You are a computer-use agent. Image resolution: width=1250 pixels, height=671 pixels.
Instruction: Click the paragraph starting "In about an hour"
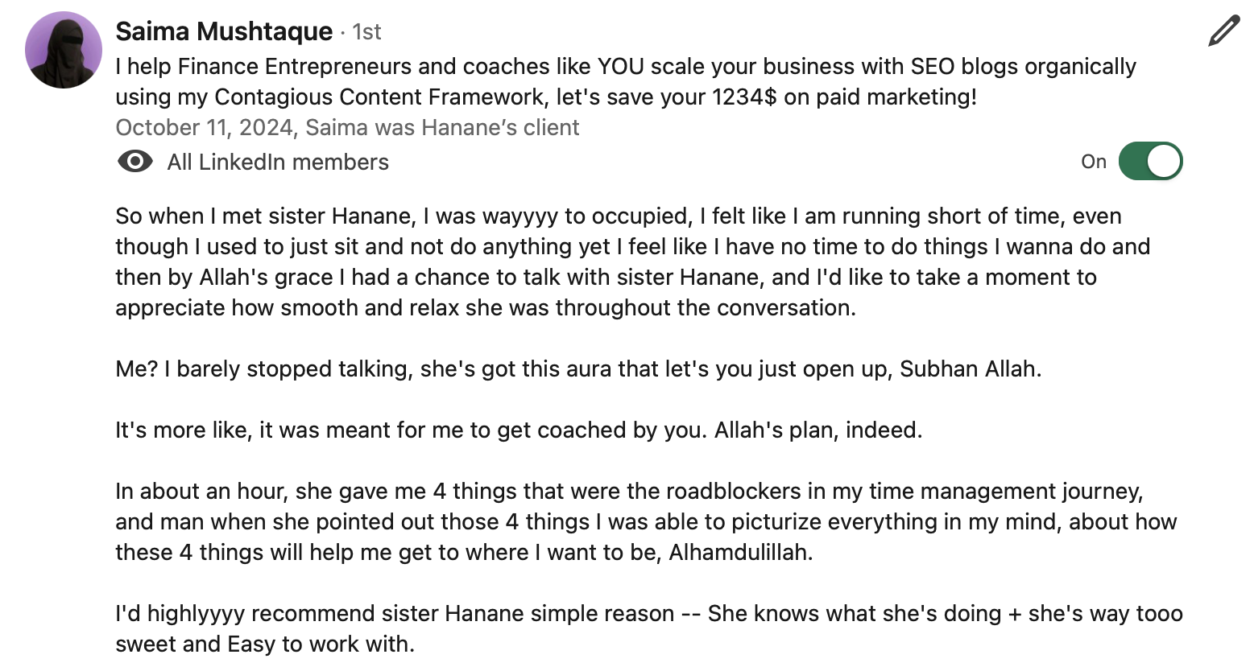tap(646, 522)
